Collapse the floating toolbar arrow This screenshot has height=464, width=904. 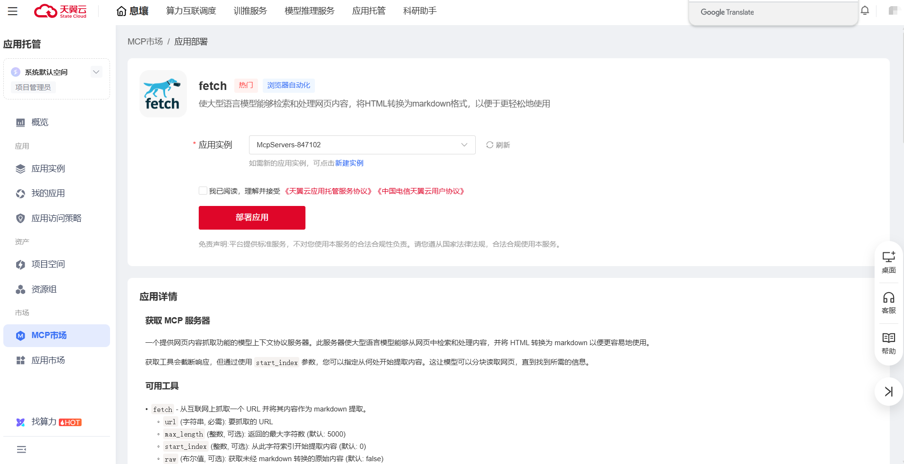pos(889,392)
